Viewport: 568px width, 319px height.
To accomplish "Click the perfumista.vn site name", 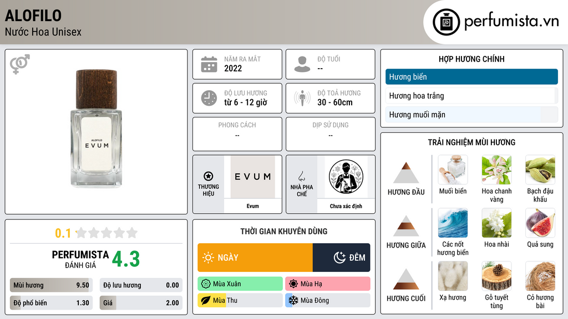I will coord(511,22).
